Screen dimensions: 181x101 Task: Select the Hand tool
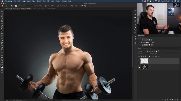[x=2, y=58]
